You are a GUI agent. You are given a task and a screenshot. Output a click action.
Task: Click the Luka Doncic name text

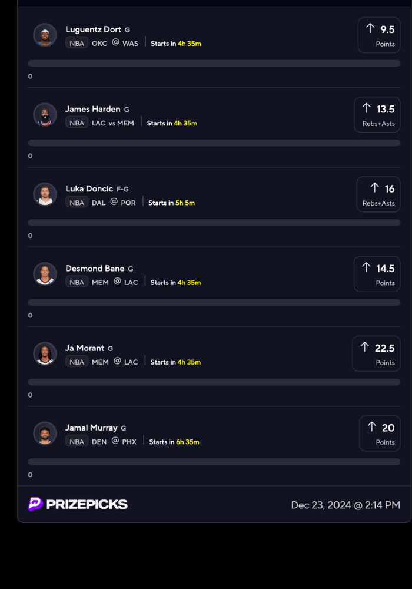(89, 188)
